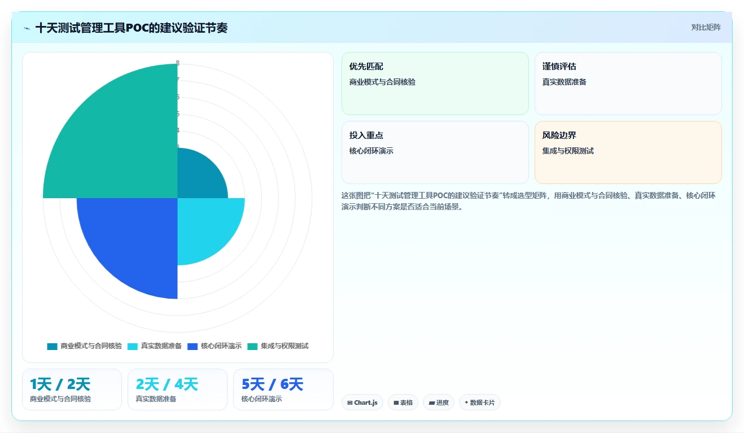Screen dimensions: 744x433
Task: Click the icon in the 数据卡片 chip
Action: click(x=466, y=403)
